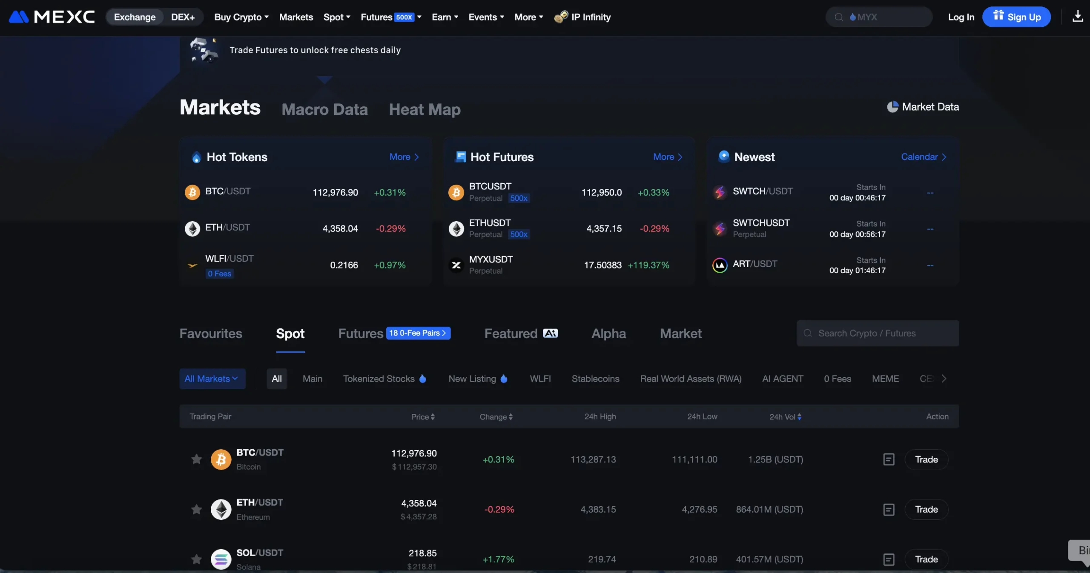
Task: Open the Markets link in the navigation bar
Action: pos(296,17)
